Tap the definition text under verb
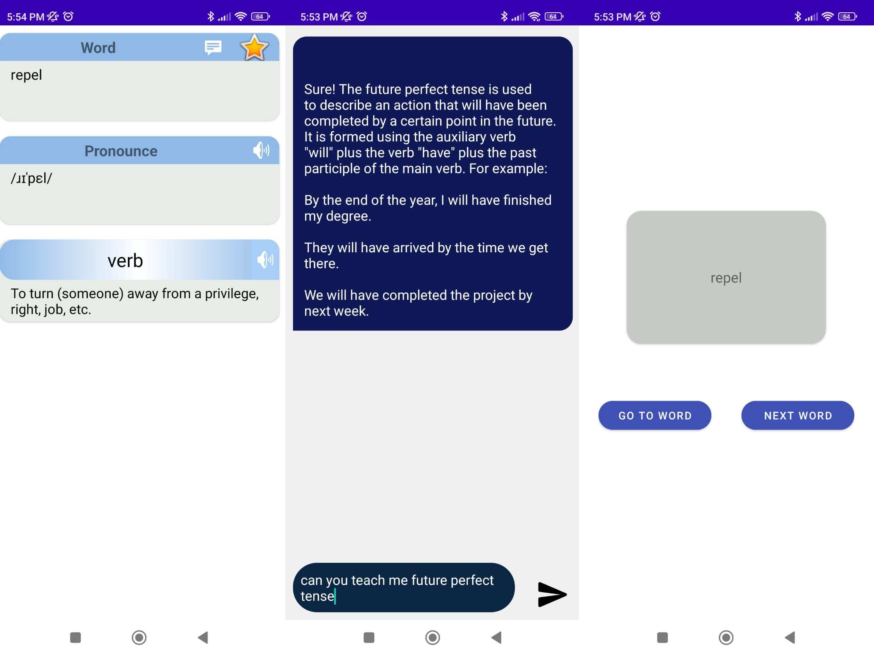This screenshot has width=874, height=657. (x=135, y=301)
